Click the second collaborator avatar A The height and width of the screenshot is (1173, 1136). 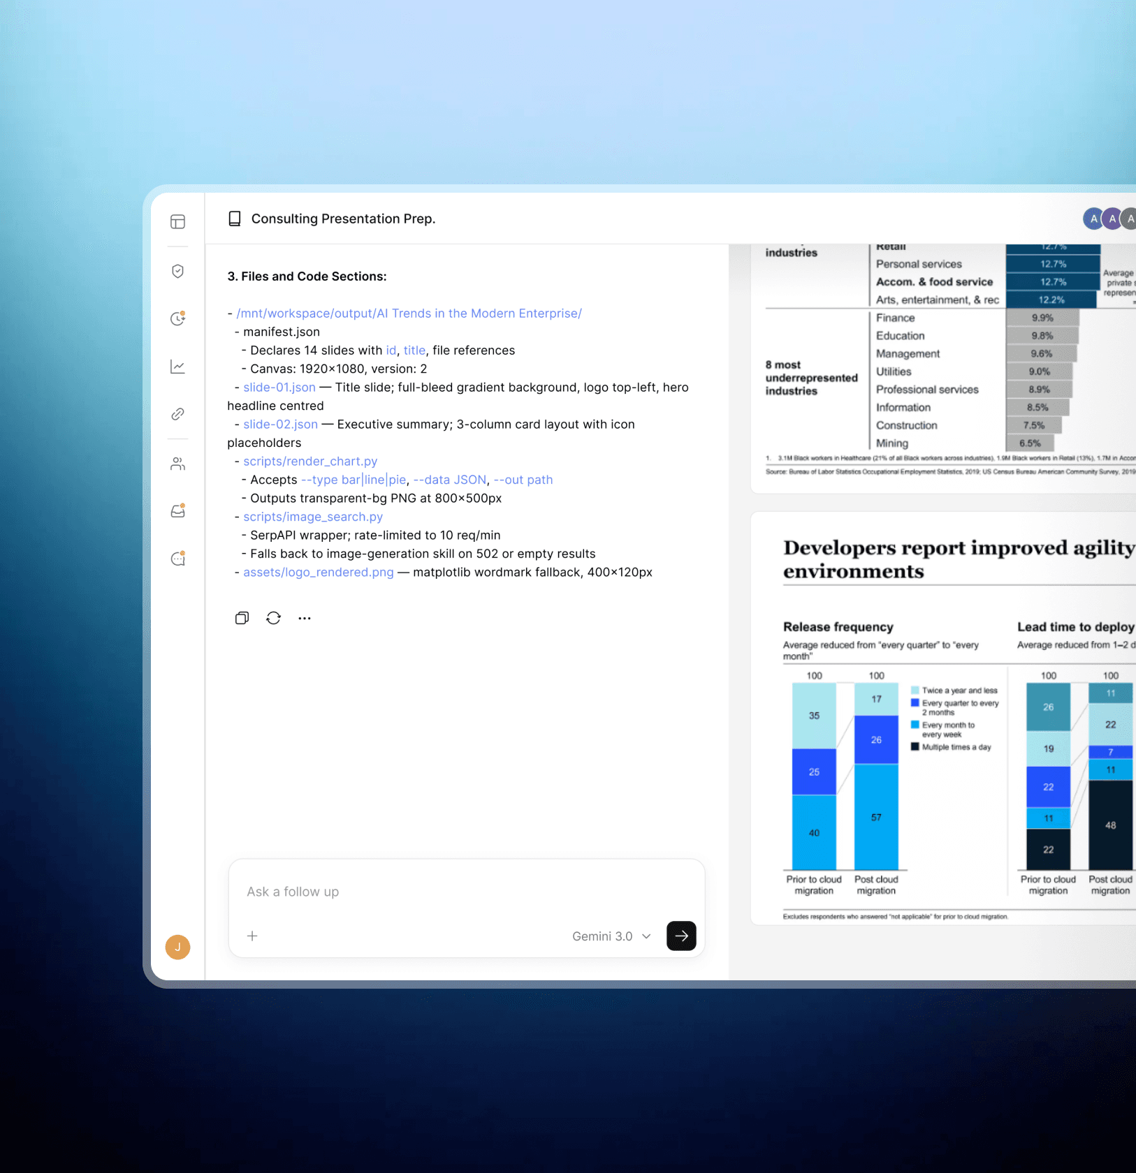pos(1111,219)
